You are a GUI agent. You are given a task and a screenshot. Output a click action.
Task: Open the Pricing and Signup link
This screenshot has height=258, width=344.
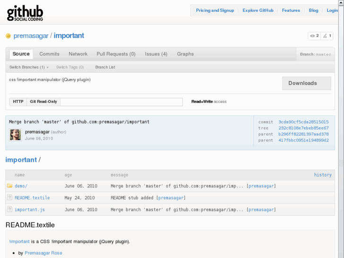point(215,10)
